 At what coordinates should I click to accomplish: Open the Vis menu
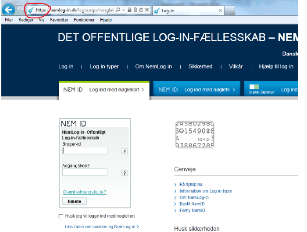coord(42,20)
